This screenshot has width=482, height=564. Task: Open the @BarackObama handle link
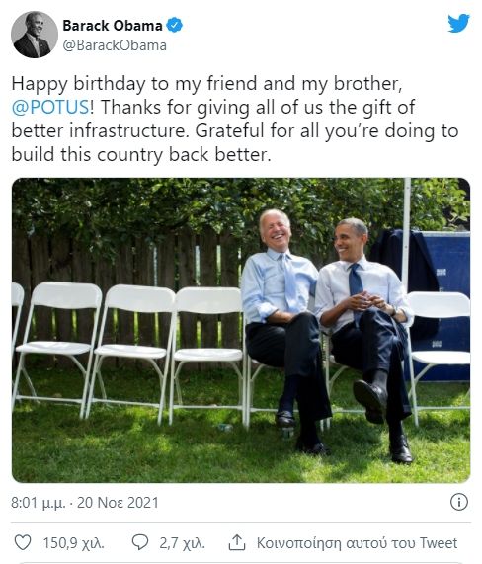click(x=115, y=45)
